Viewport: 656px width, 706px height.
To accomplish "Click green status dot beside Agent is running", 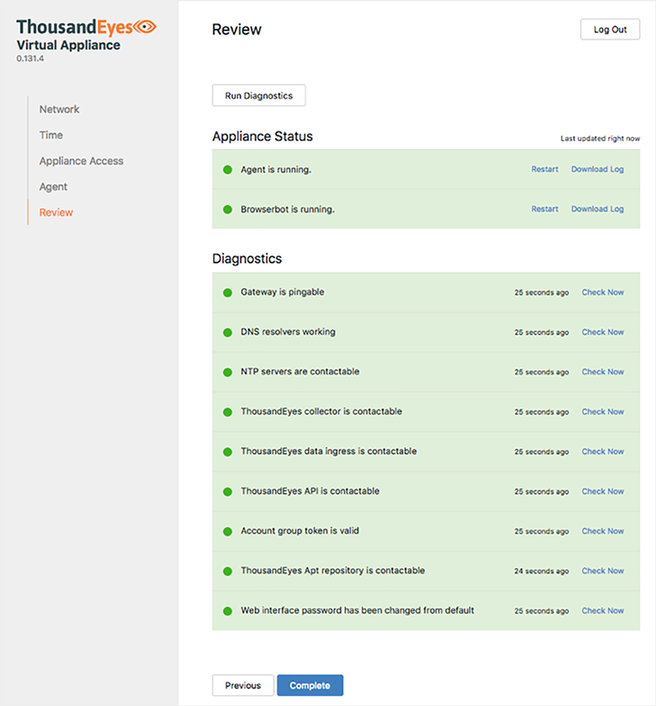I will coord(227,170).
